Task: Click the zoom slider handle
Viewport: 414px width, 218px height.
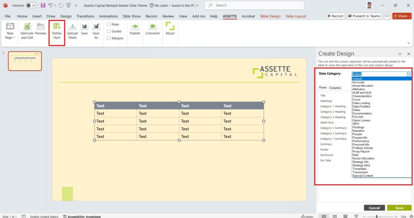Action: (x=377, y=216)
